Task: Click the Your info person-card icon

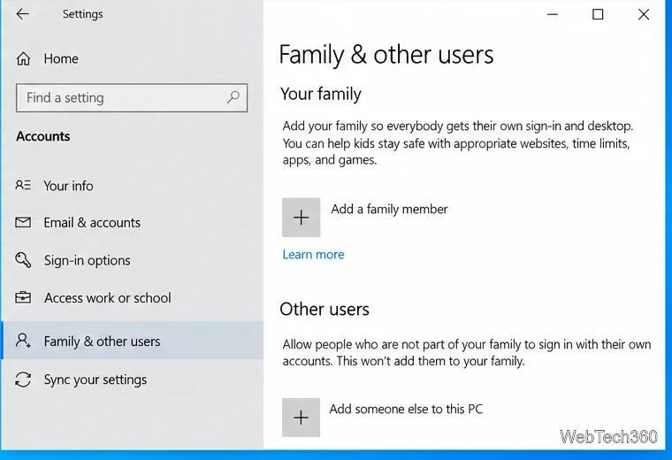Action: pyautogui.click(x=23, y=185)
